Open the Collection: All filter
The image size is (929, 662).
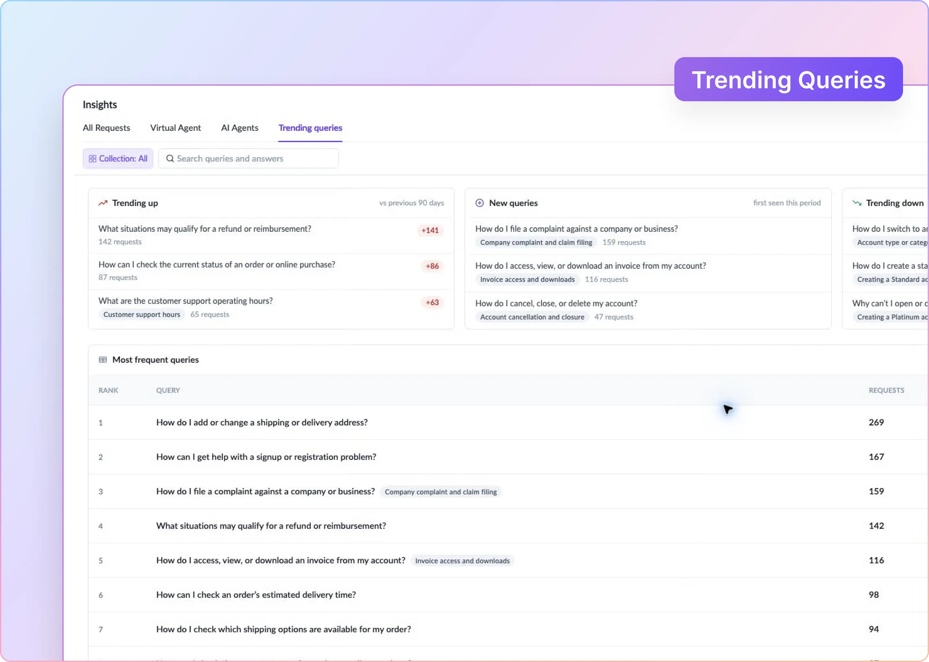click(x=118, y=158)
